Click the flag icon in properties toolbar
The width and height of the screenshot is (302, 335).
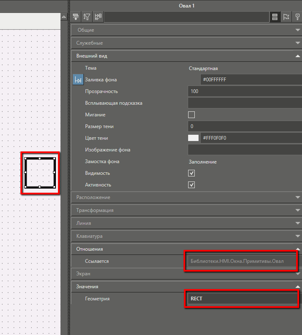286,17
